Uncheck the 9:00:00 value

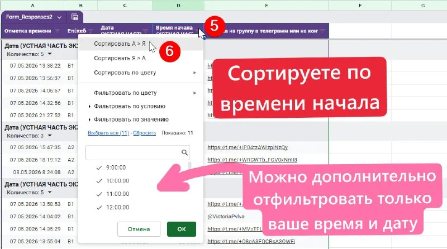[x=99, y=168]
